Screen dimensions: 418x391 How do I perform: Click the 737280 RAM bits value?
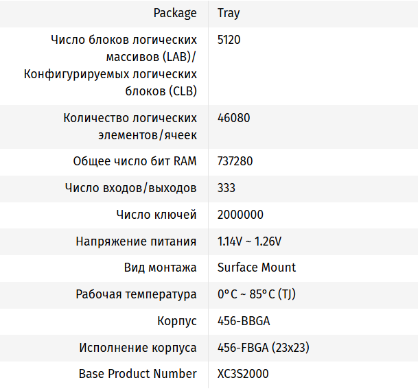click(x=235, y=161)
